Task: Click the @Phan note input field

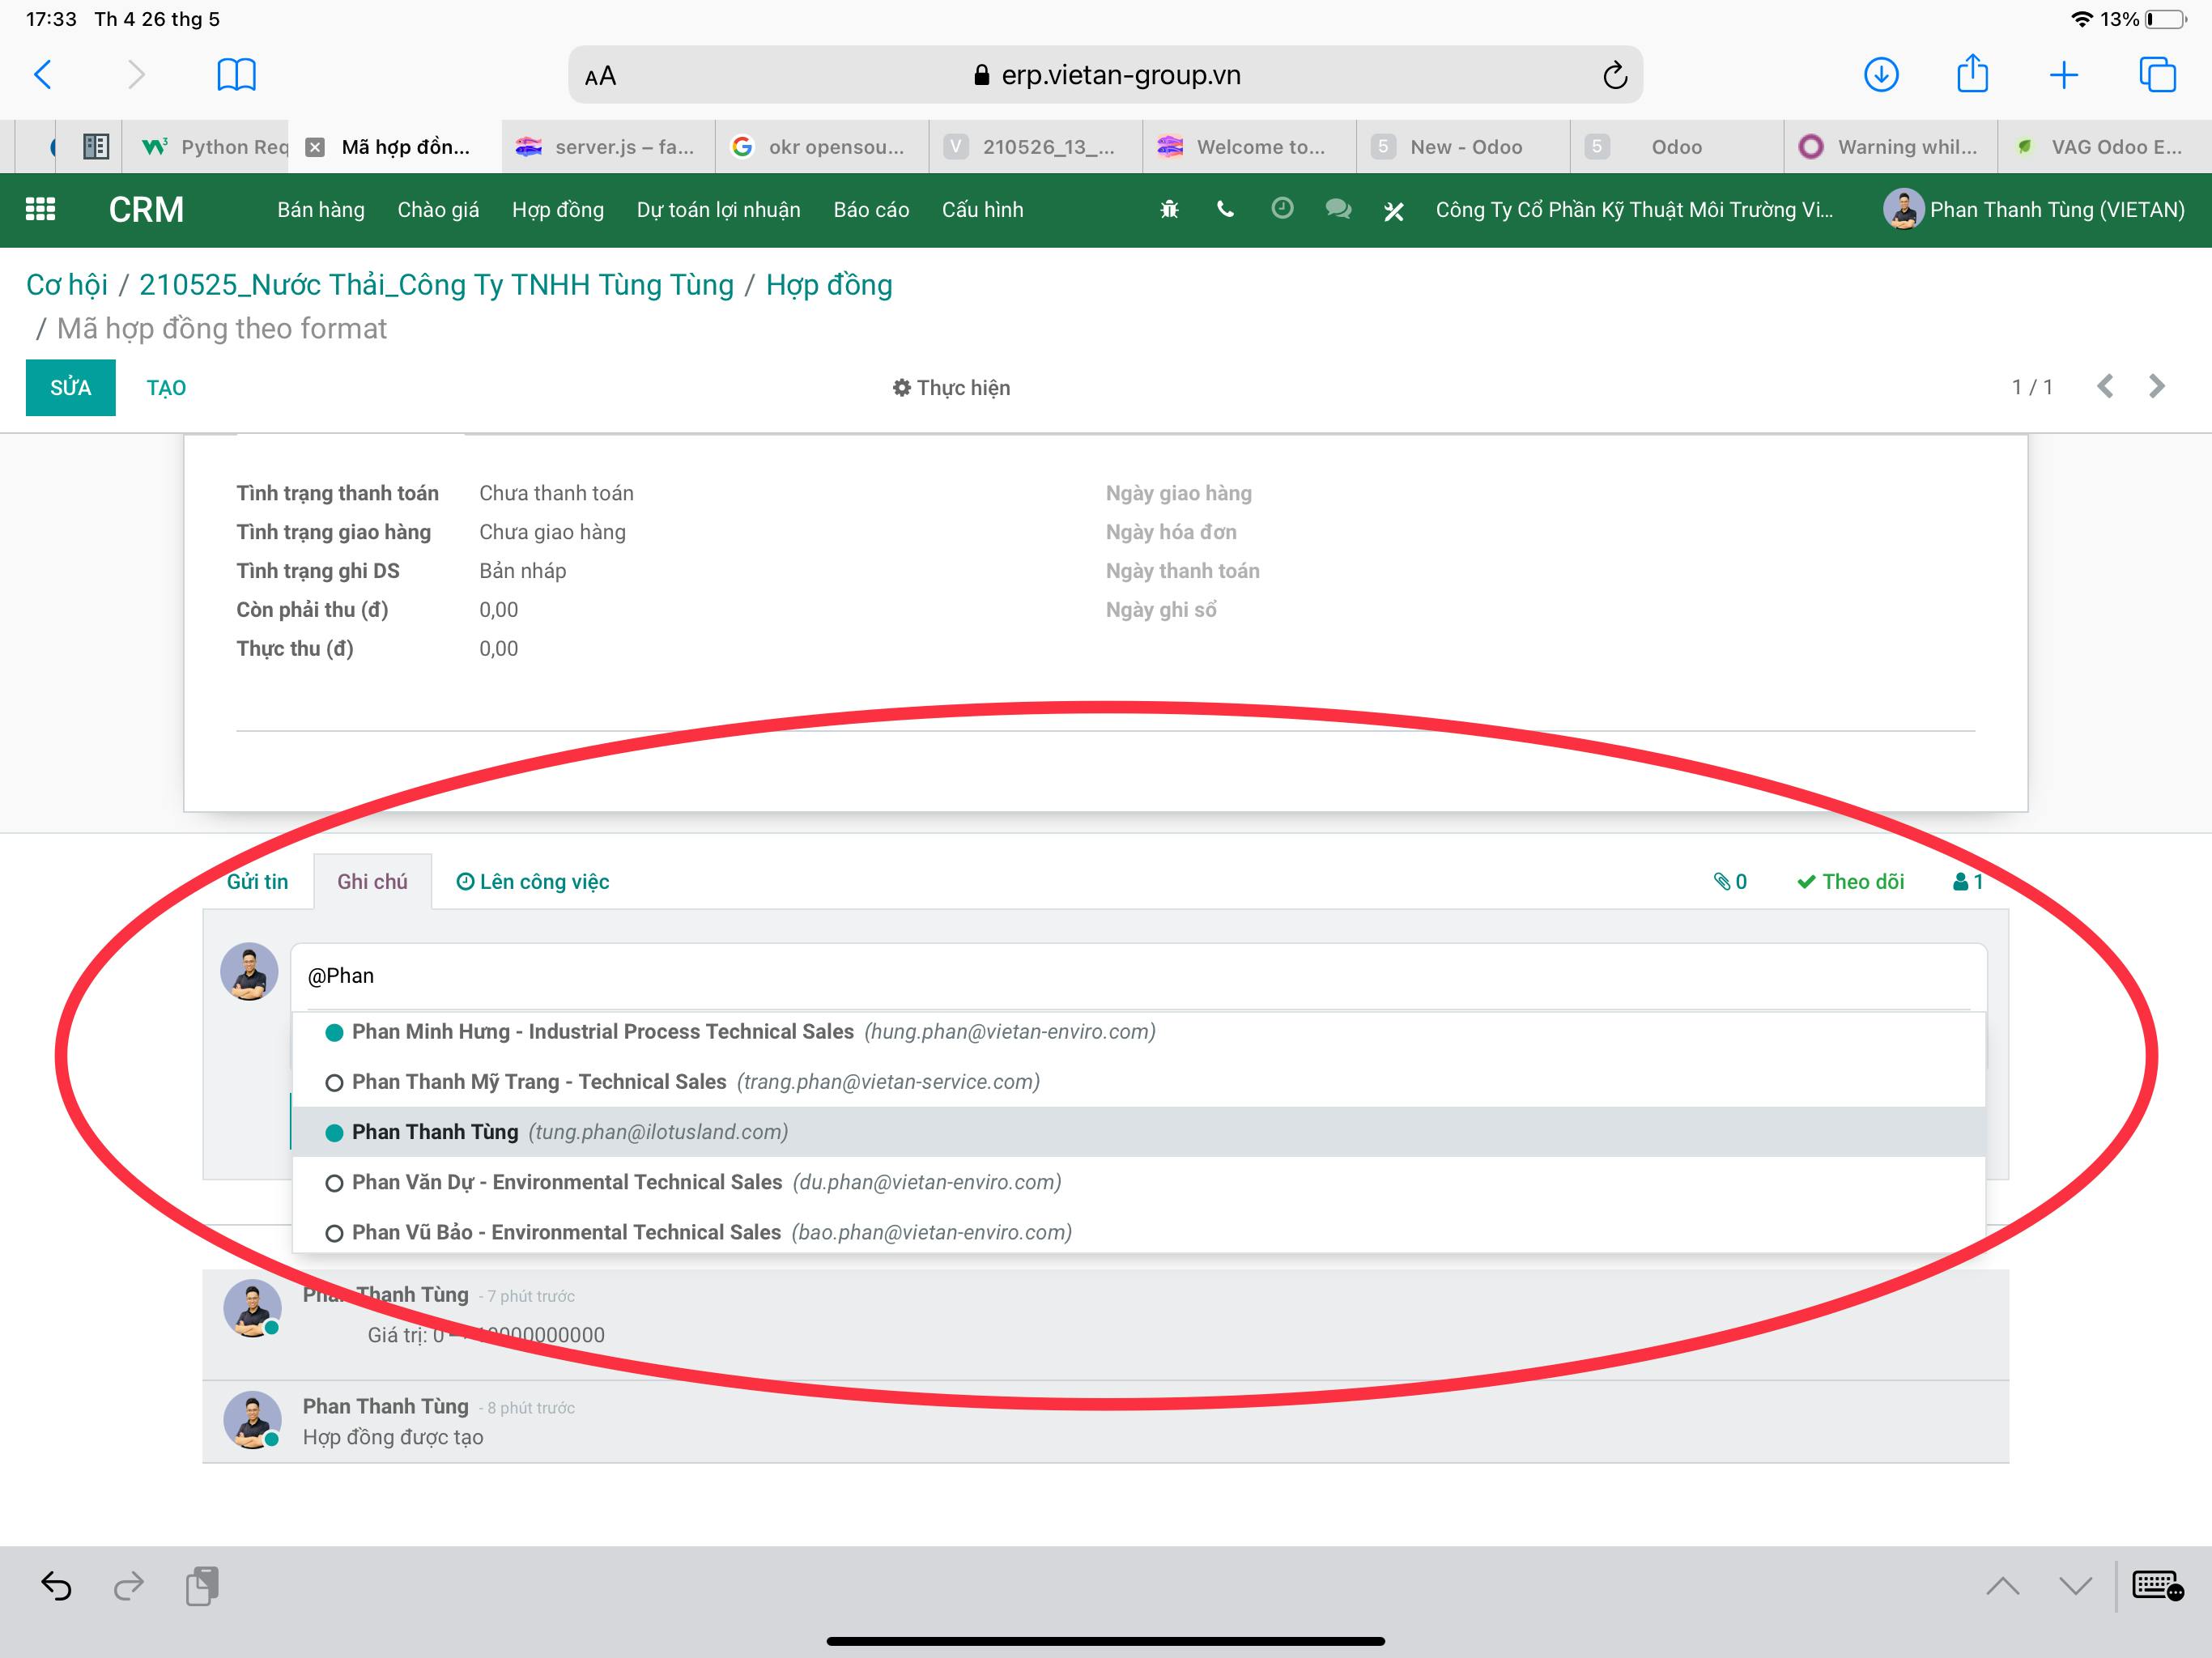Action: 1137,975
